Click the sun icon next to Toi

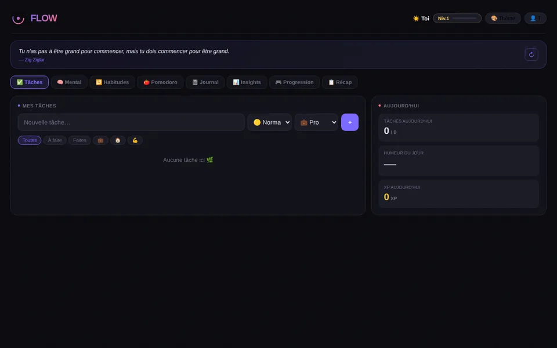[416, 19]
